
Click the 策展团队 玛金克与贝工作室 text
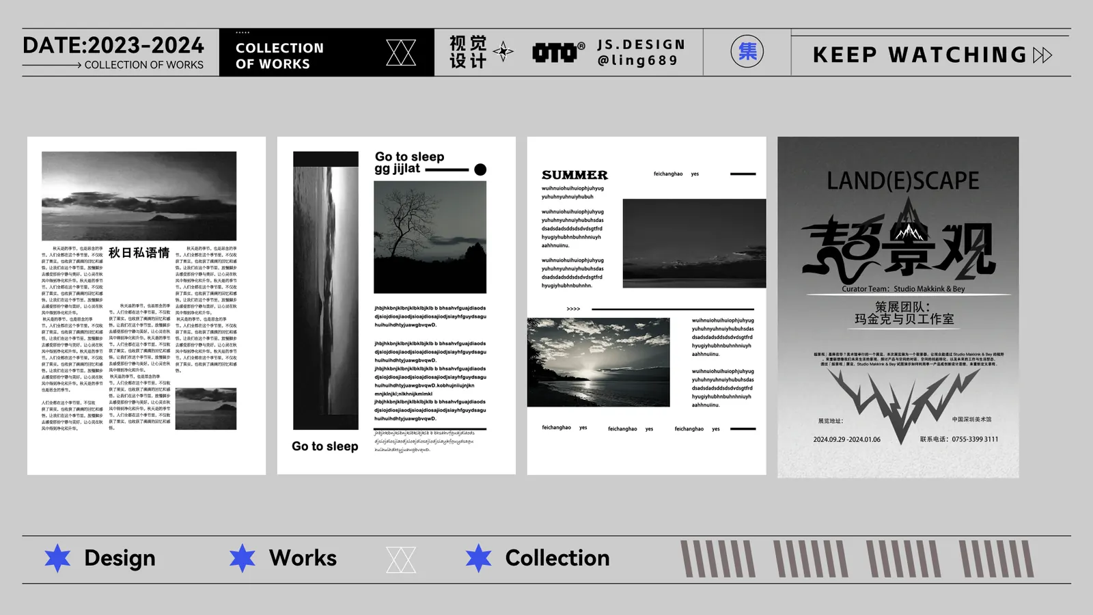pyautogui.click(x=903, y=313)
